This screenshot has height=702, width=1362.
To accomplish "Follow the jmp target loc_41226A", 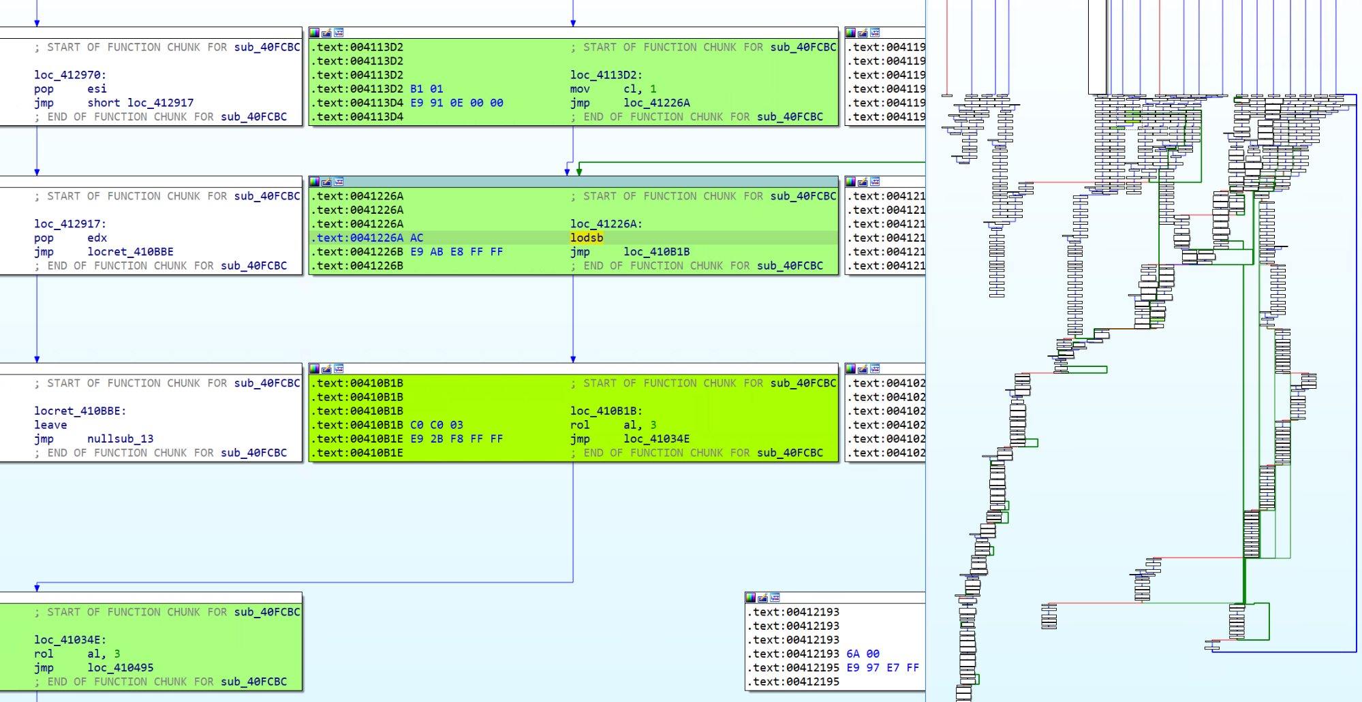I will [656, 103].
